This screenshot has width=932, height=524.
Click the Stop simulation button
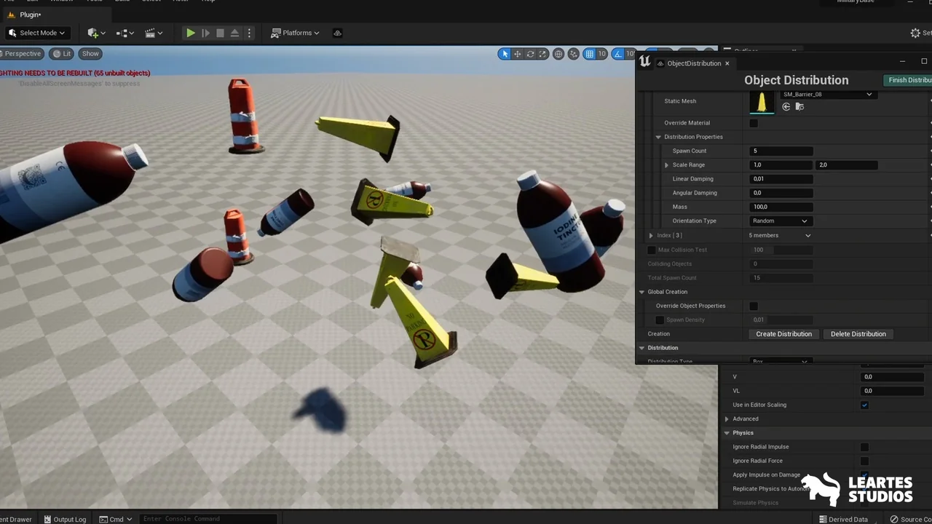point(220,33)
